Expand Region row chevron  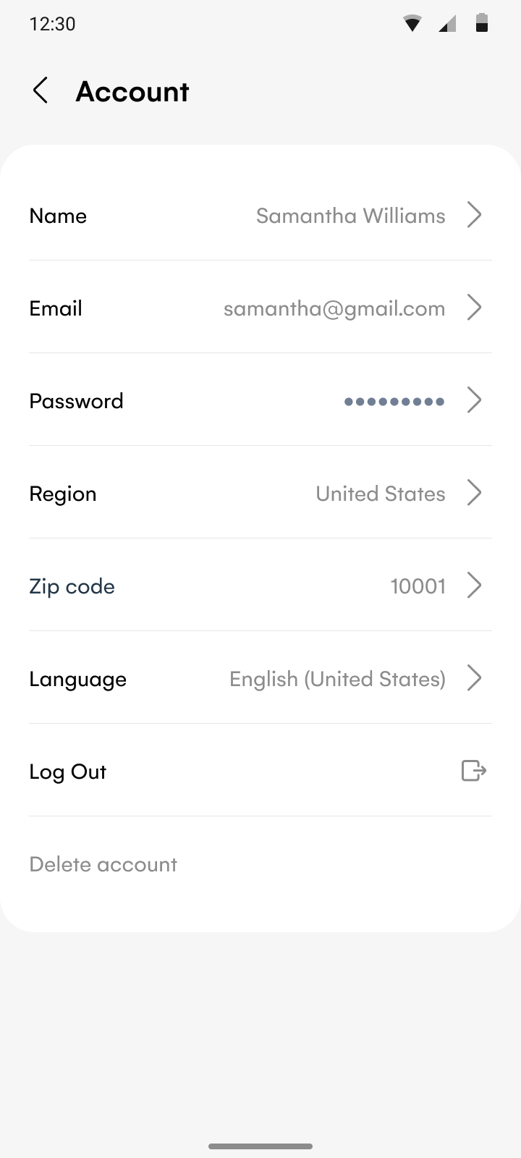pyautogui.click(x=474, y=493)
